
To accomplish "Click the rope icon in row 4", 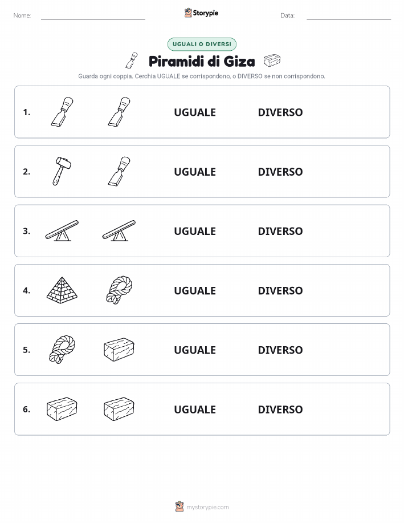I will pos(119,290).
